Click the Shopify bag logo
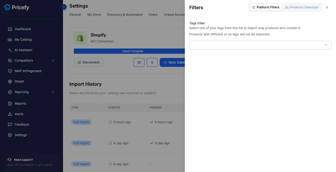Viewport: 336px width, 172px height. [x=80, y=38]
